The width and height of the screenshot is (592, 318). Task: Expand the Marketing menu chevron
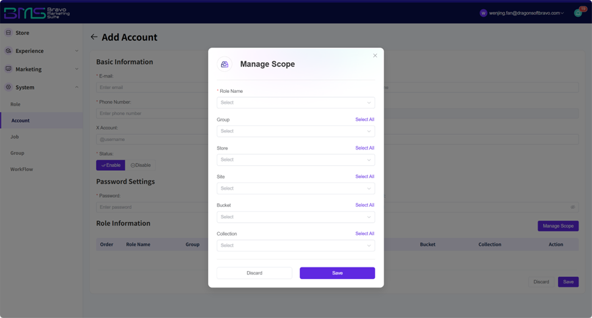click(x=76, y=69)
